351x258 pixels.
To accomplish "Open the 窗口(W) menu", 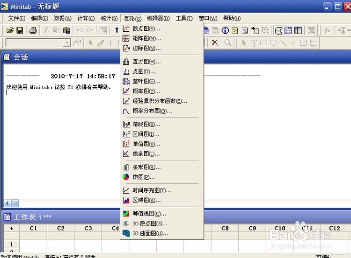I will (208, 18).
